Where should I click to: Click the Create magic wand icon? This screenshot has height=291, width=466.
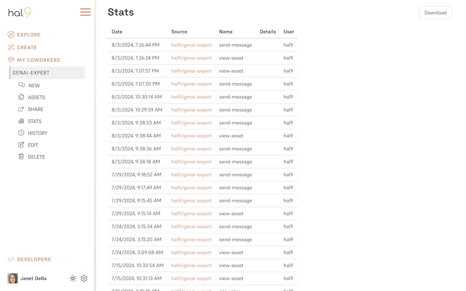click(11, 47)
